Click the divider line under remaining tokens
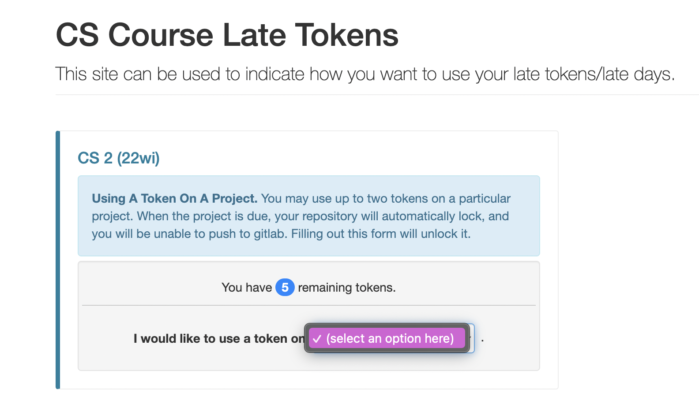699x415 pixels. pyautogui.click(x=308, y=305)
